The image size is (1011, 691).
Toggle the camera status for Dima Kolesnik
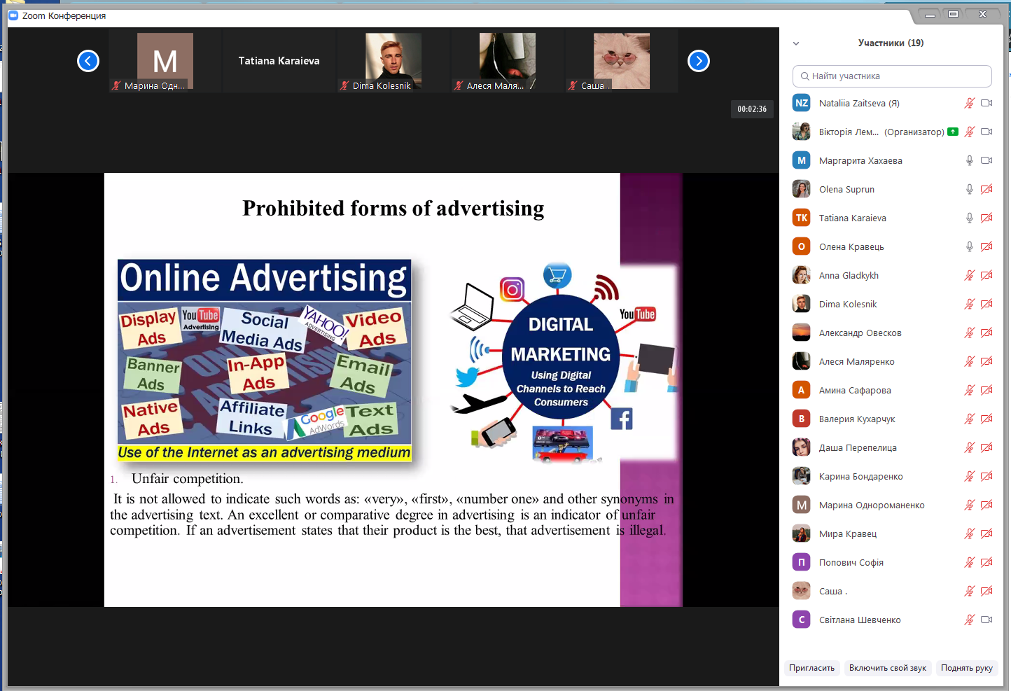click(x=986, y=304)
